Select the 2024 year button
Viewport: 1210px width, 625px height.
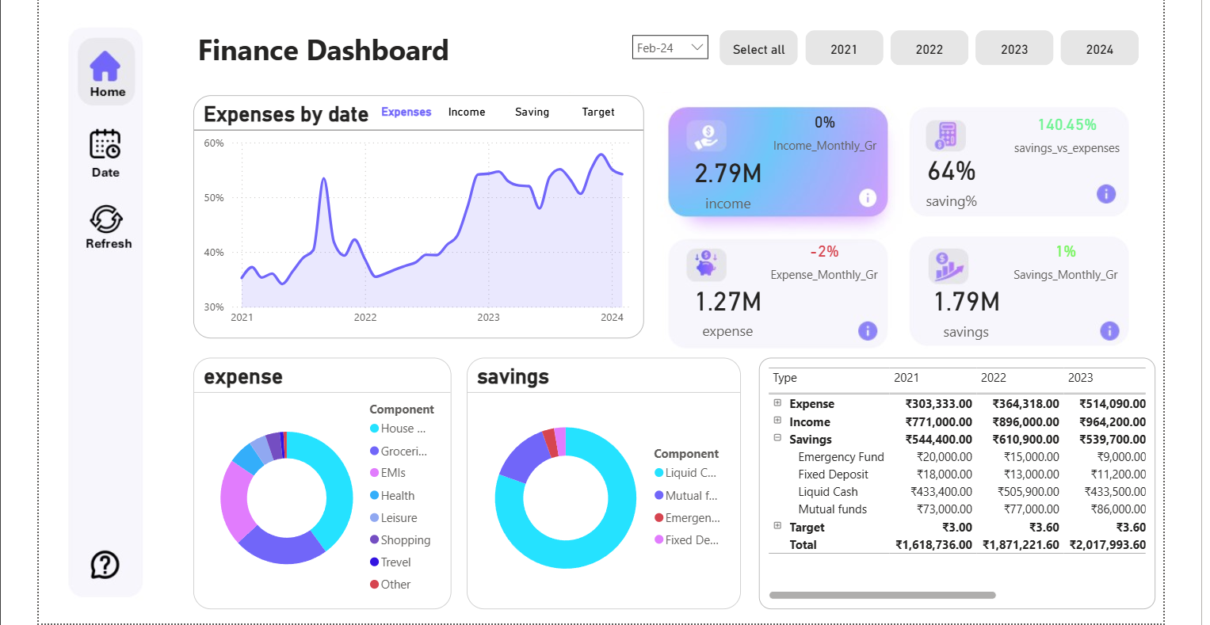coord(1099,48)
